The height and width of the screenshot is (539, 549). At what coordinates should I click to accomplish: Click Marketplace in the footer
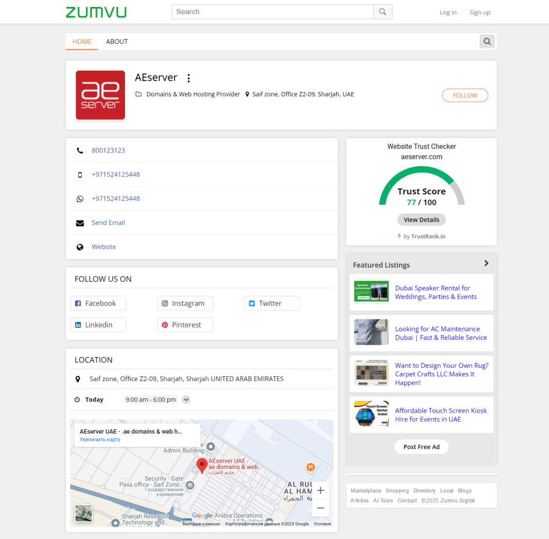tap(366, 491)
